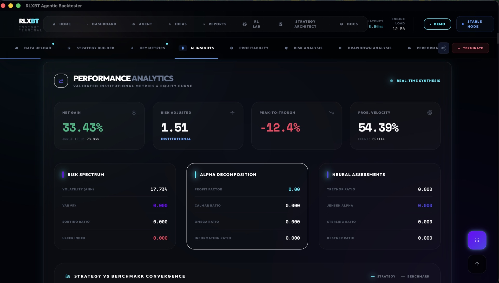This screenshot has width=499, height=283.
Task: Open the Docs nav item
Action: (x=349, y=24)
